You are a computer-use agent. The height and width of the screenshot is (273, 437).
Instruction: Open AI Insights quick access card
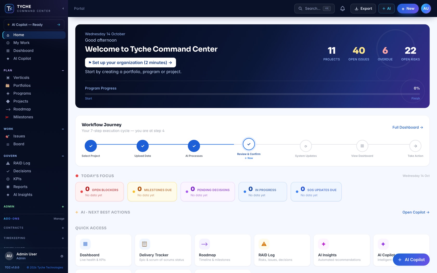coord(342,250)
